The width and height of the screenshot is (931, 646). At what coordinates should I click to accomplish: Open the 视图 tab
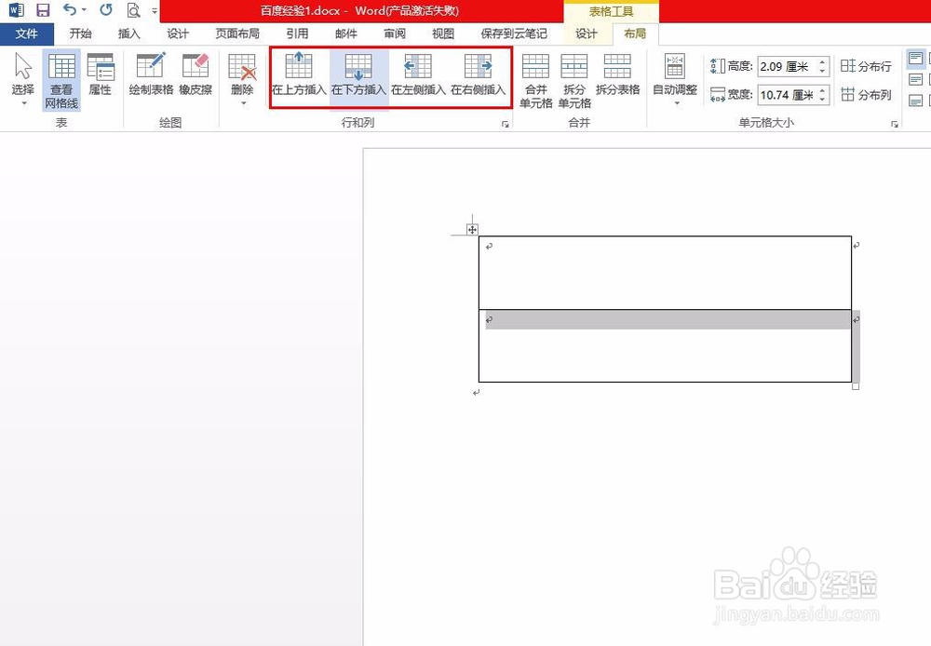tap(443, 34)
